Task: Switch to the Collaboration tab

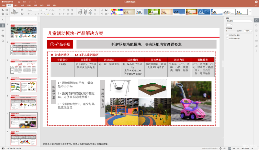Action: pyautogui.click(x=42, y=5)
